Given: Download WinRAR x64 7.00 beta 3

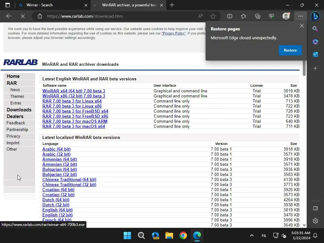Looking at the screenshot, I should point(73,91).
